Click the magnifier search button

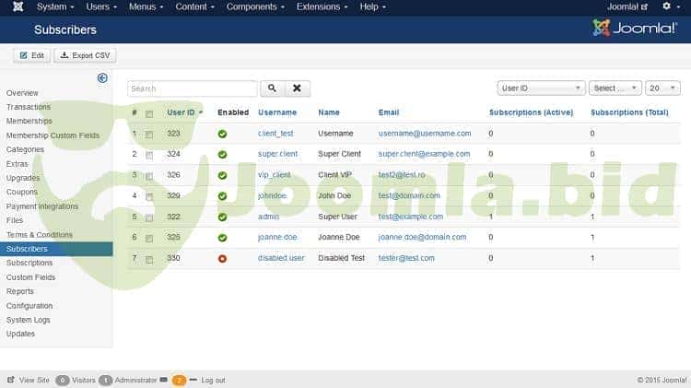tap(272, 88)
